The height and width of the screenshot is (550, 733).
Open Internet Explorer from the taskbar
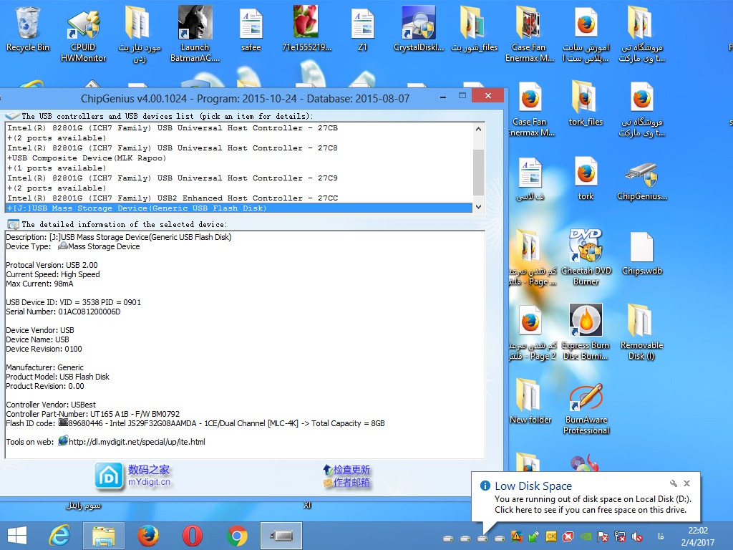[59, 536]
